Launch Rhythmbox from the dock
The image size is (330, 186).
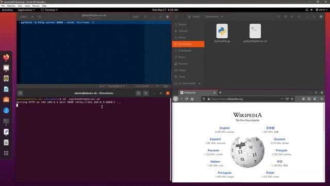[x=6, y=79]
